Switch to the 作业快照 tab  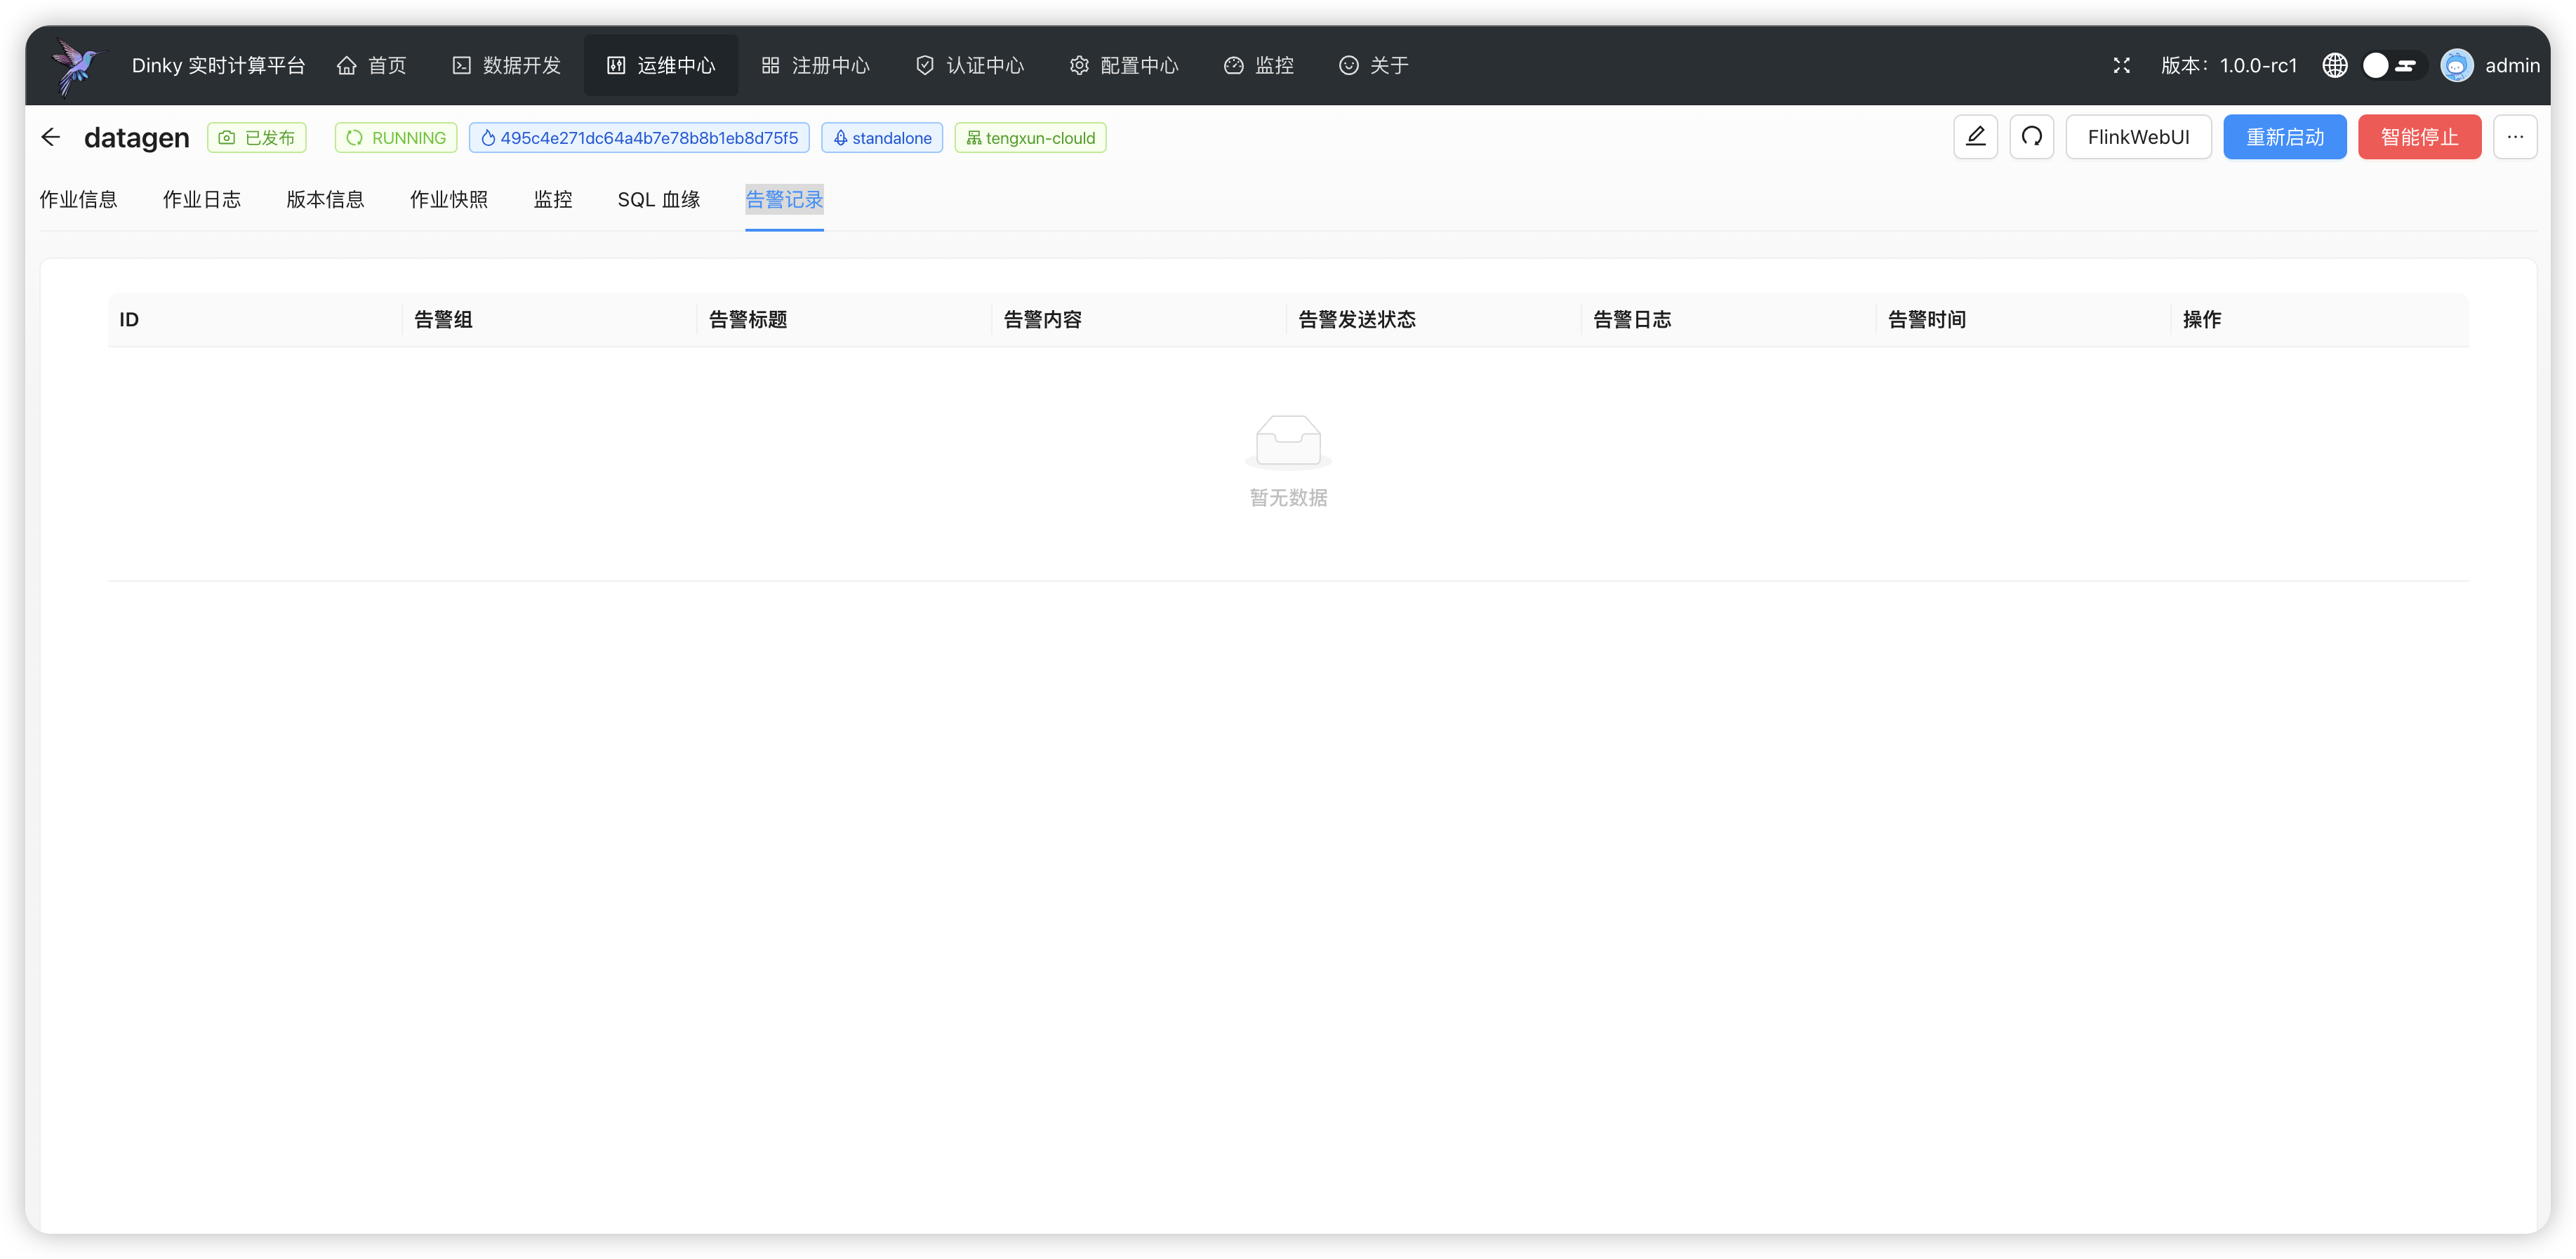click(449, 199)
